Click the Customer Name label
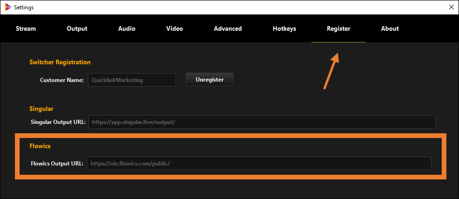The width and height of the screenshot is (459, 199). click(62, 80)
